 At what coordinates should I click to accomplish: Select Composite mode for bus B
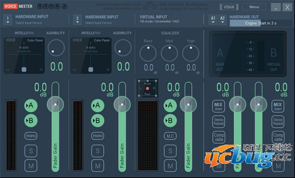278,137
